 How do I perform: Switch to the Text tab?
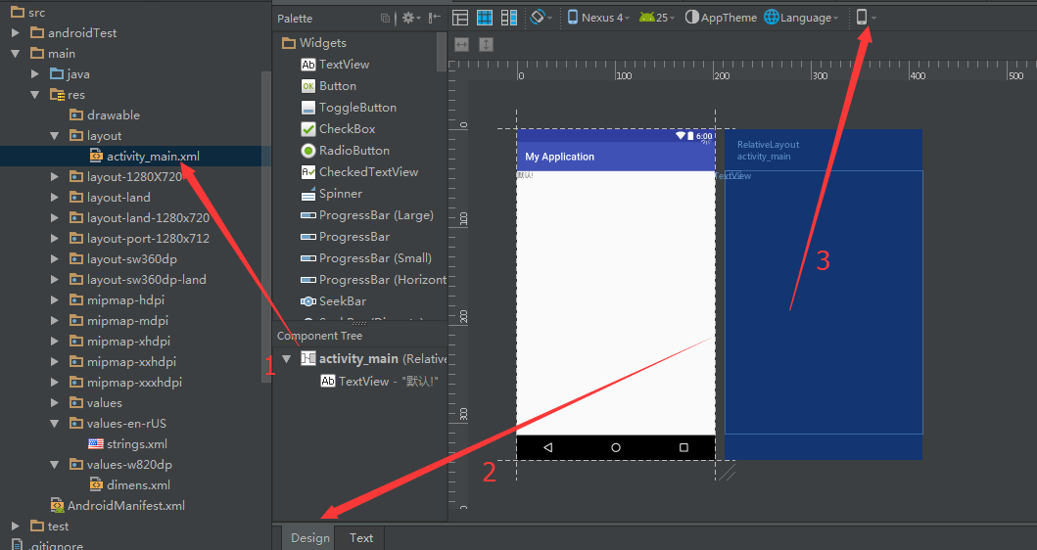tap(361, 537)
